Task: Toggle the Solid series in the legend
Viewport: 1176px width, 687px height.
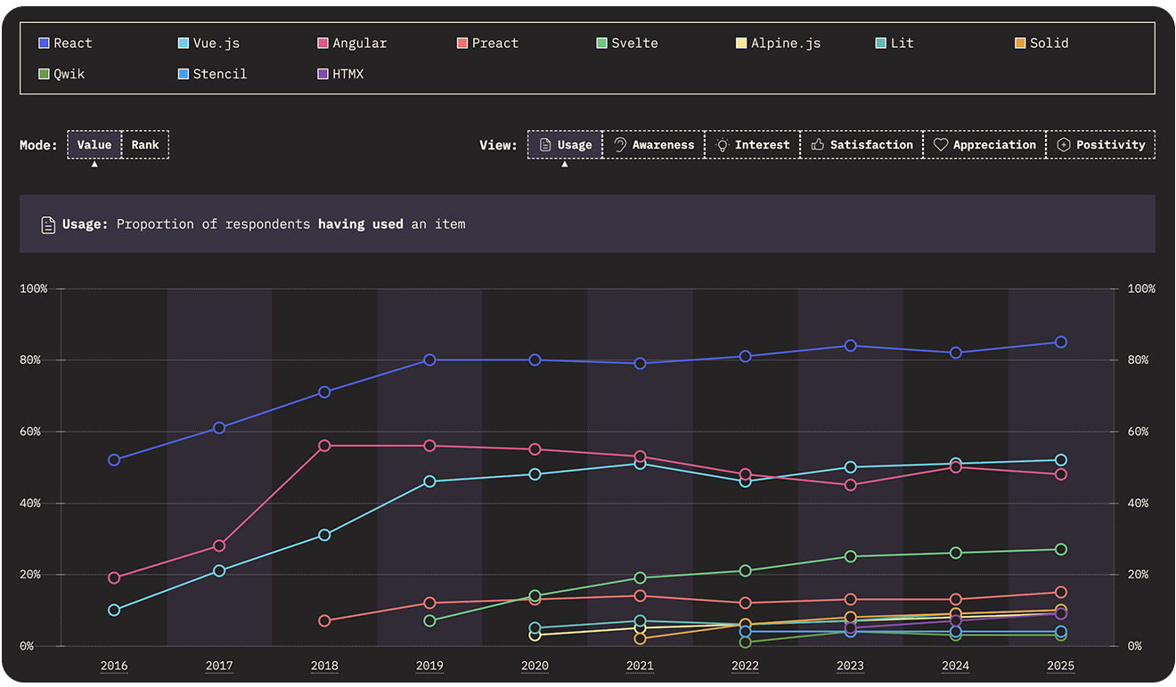Action: [1041, 43]
